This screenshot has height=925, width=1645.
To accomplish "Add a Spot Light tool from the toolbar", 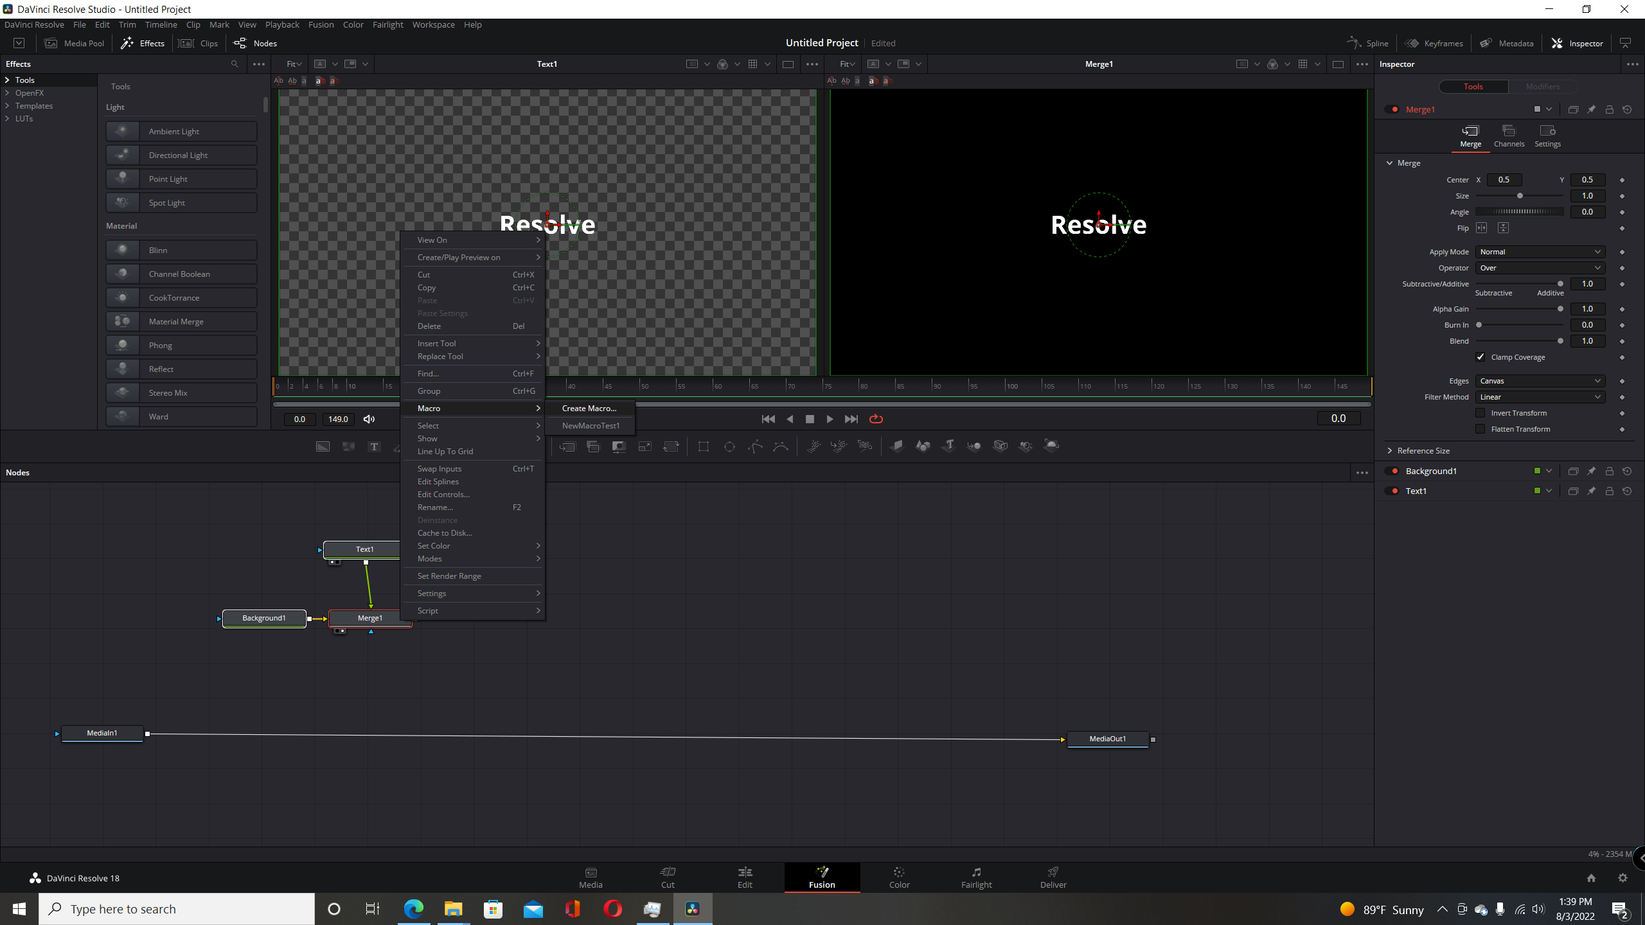I will [1026, 446].
